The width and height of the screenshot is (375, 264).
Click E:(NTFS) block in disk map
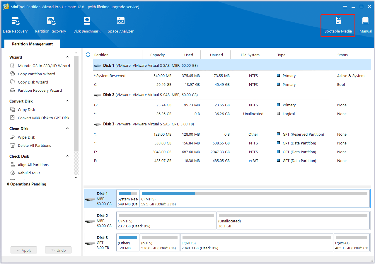tap(257, 243)
